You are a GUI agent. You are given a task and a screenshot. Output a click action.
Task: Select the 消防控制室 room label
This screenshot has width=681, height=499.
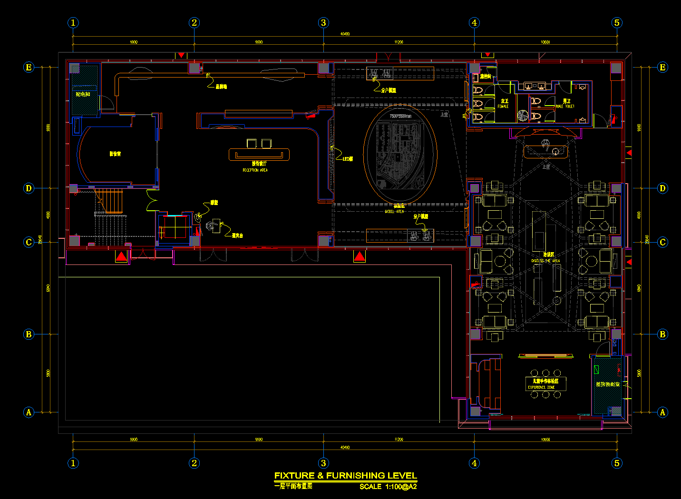[x=608, y=384]
